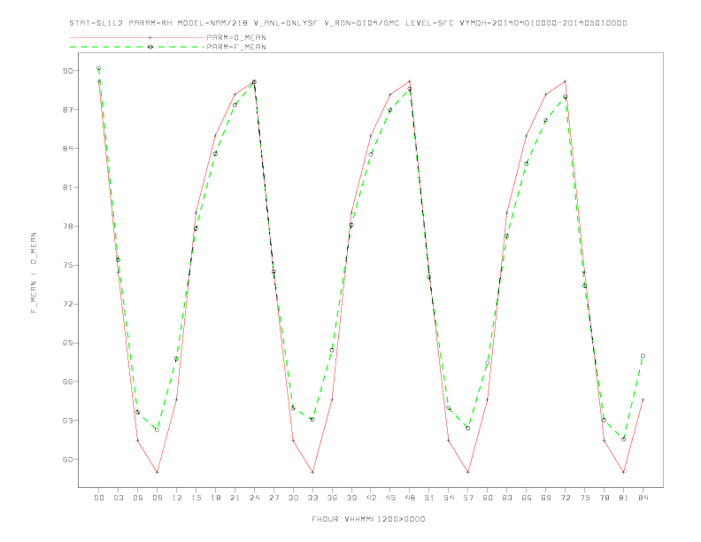Click the FHOUR VHHMM:1200>0000 x-axis title
Viewport: 701px width, 542px height.
[368, 519]
